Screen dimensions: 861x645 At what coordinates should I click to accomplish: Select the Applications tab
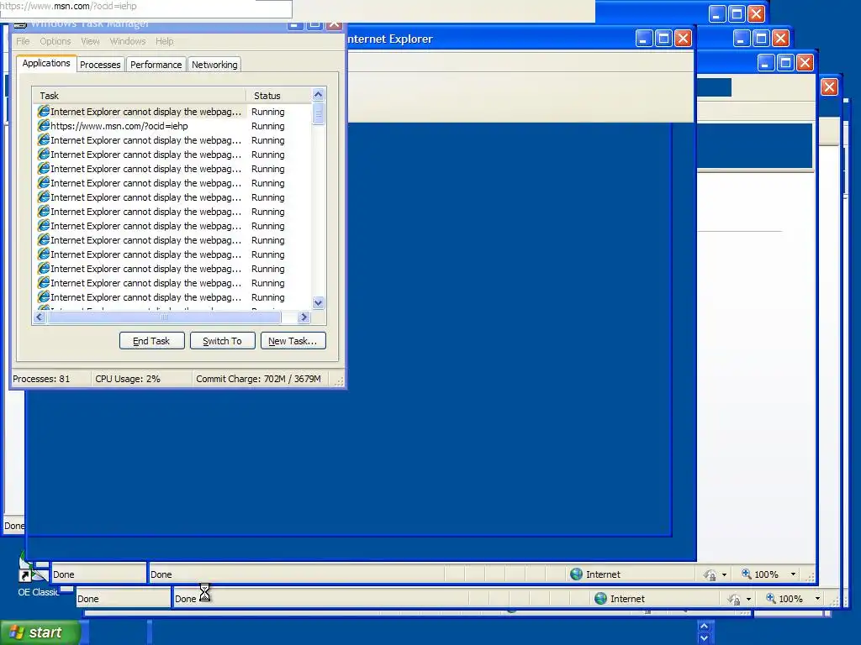(x=46, y=64)
